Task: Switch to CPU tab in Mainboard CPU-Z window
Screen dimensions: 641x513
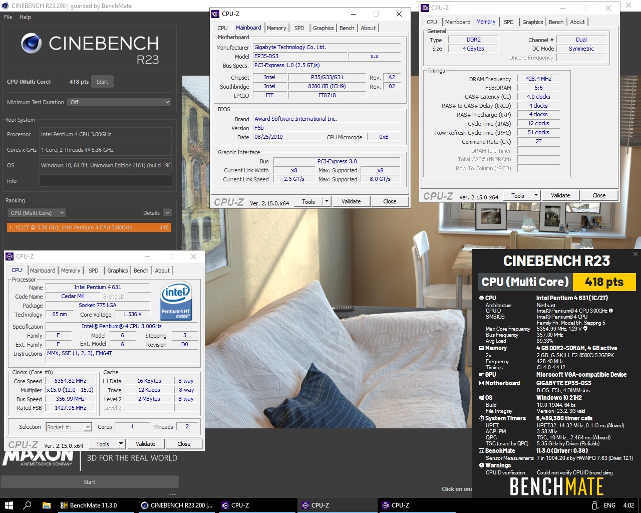Action: point(222,28)
